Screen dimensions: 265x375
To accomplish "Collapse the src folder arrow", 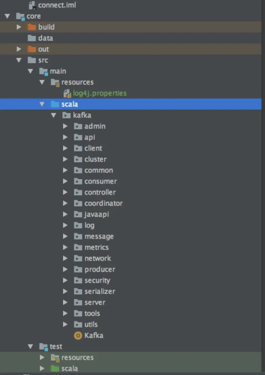I will point(19,60).
